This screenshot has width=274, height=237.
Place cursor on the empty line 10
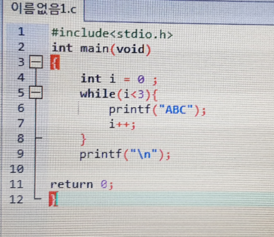coord(110,169)
